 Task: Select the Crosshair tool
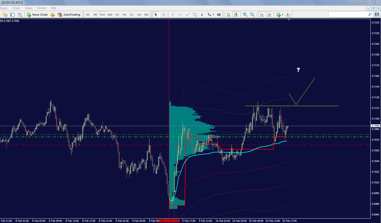[163, 15]
